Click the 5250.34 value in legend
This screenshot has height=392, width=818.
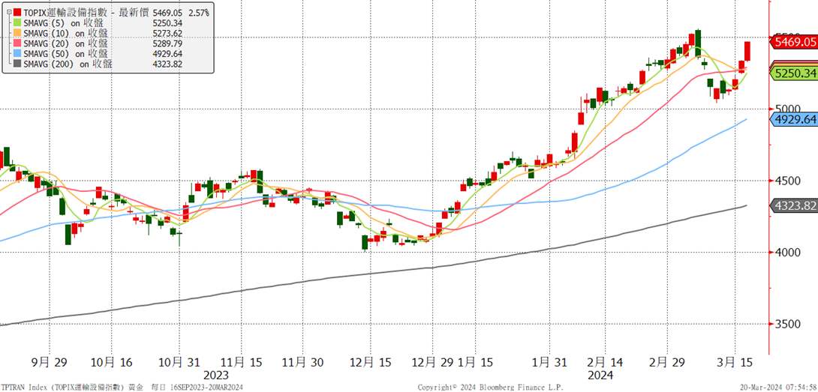pyautogui.click(x=169, y=23)
